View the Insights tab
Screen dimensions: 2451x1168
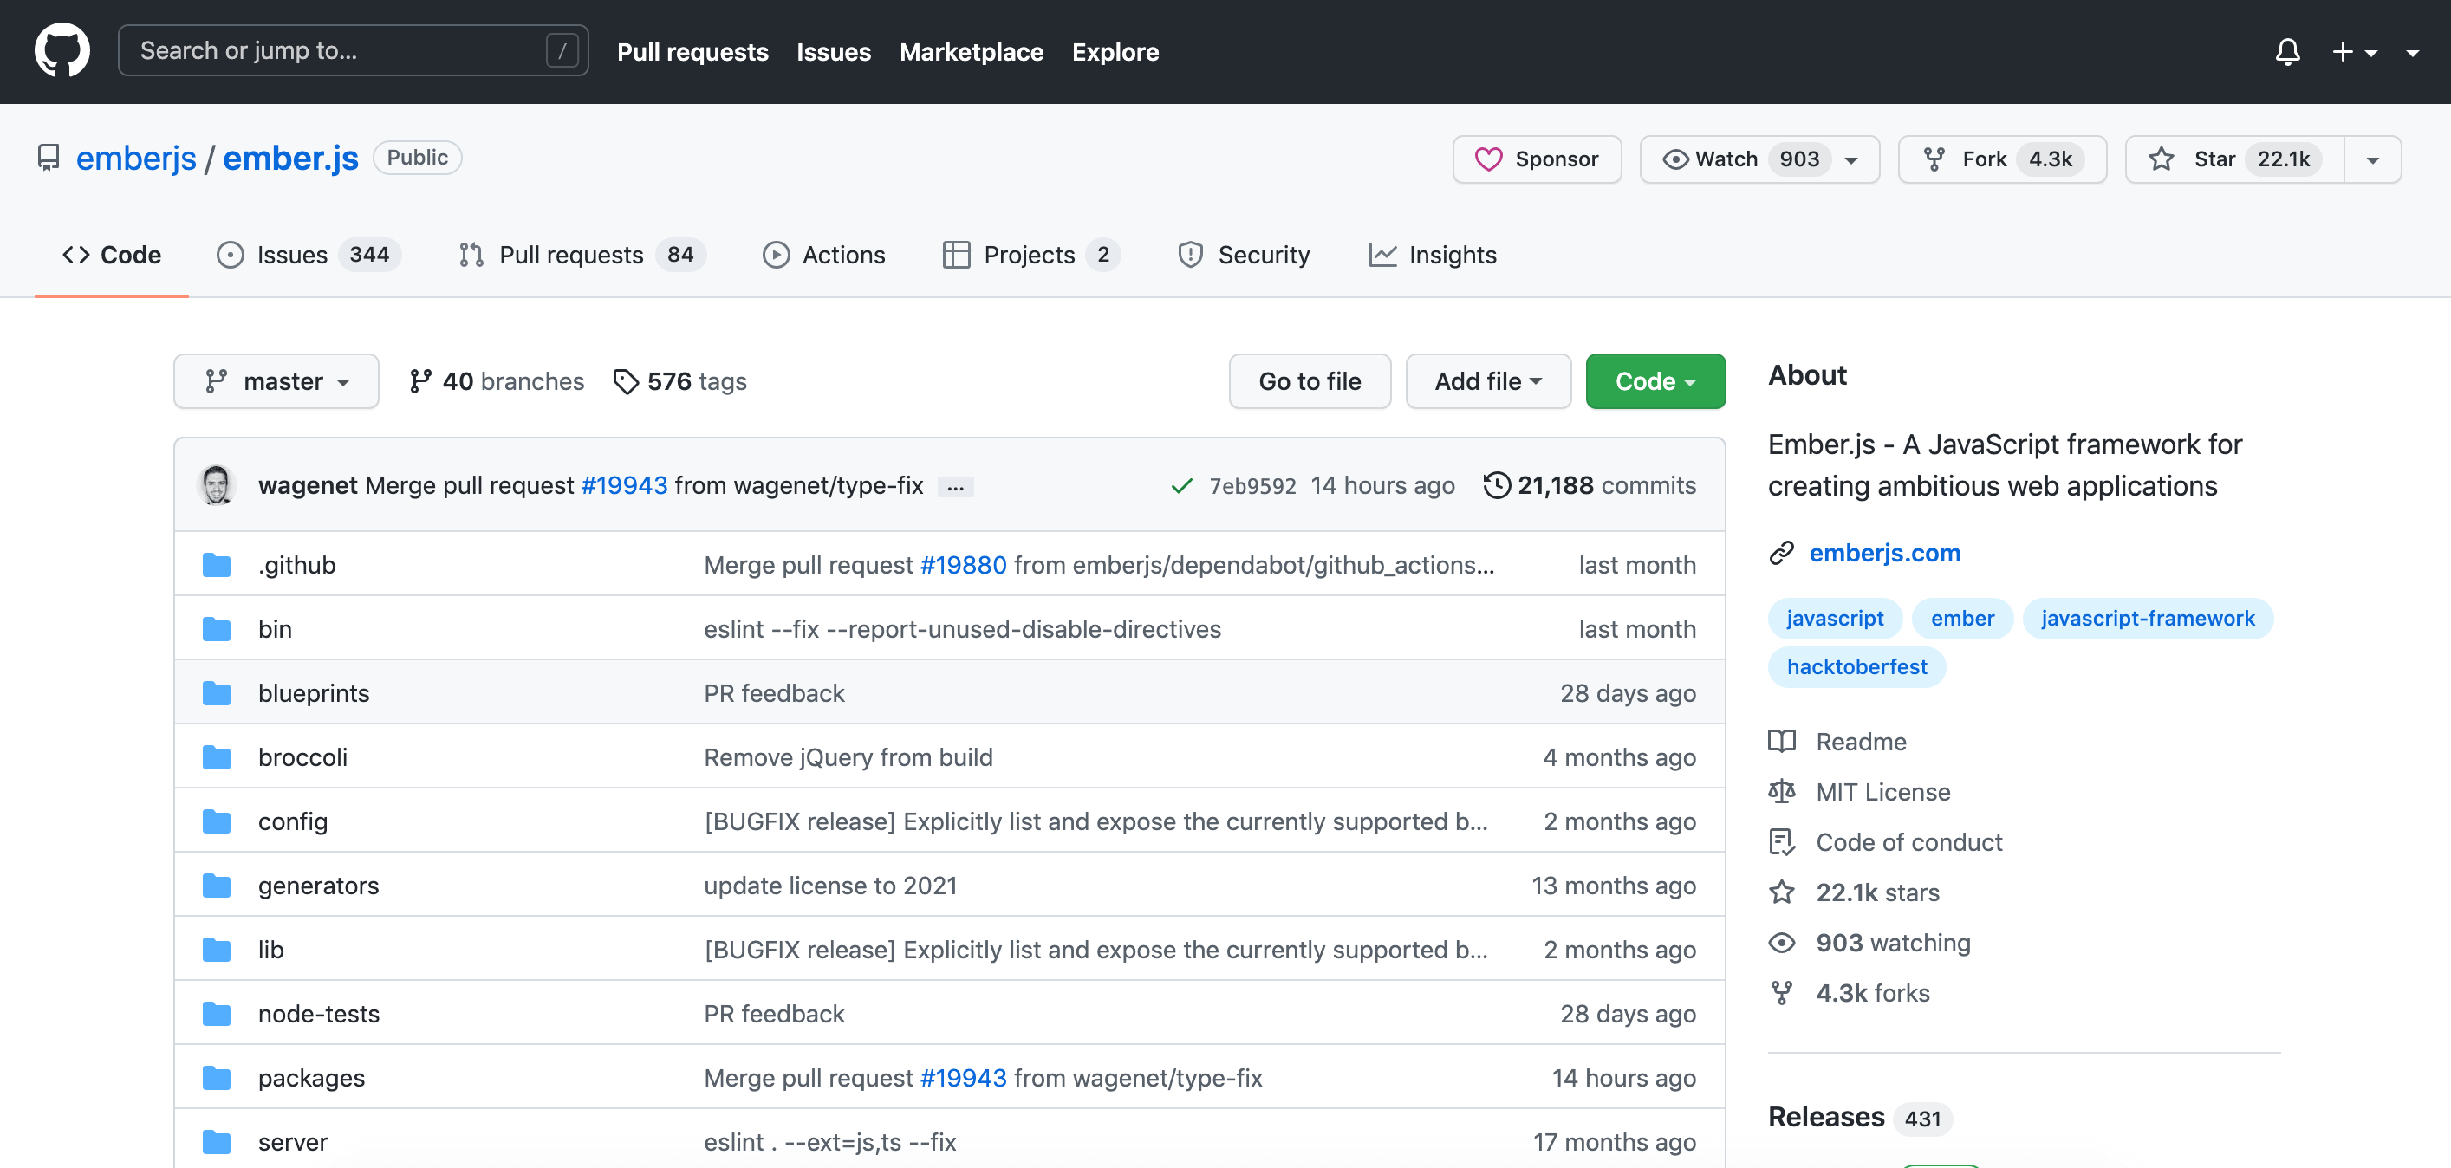(1432, 255)
